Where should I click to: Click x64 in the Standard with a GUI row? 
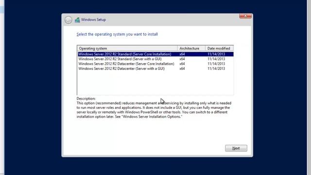coord(182,59)
